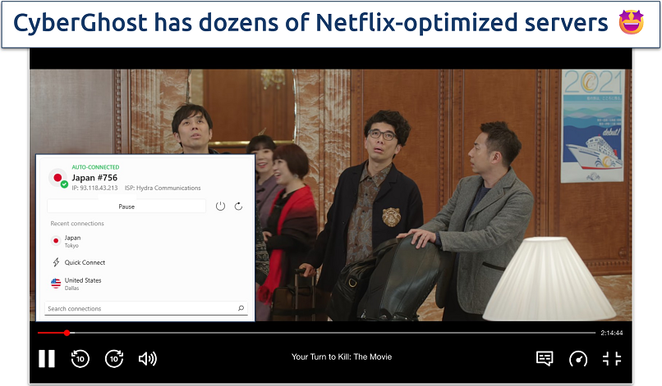The image size is (662, 386).
Task: Skip forward 10 seconds
Action: (114, 359)
